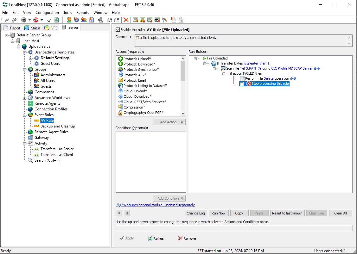Click the new report page toolbar icon
Viewport: 357px width, 254px height.
(174, 20)
